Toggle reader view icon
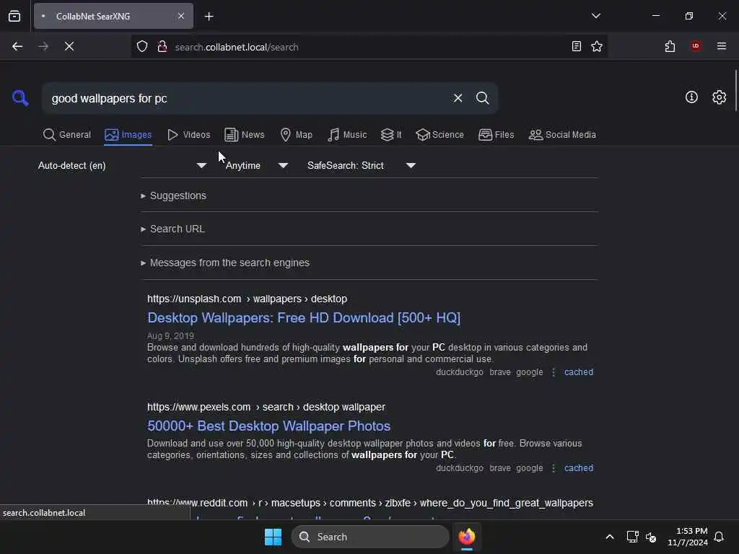Image resolution: width=739 pixels, height=554 pixels. pos(576,46)
